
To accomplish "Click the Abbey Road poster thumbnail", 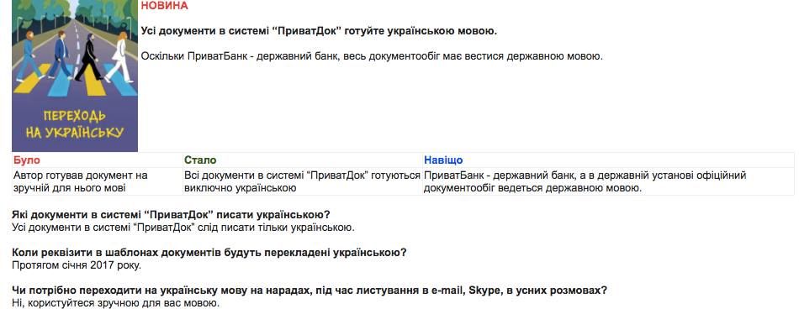I will 75,76.
